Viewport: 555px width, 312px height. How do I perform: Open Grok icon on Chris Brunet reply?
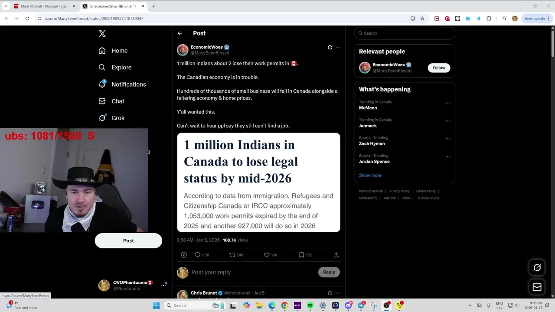tap(330, 293)
